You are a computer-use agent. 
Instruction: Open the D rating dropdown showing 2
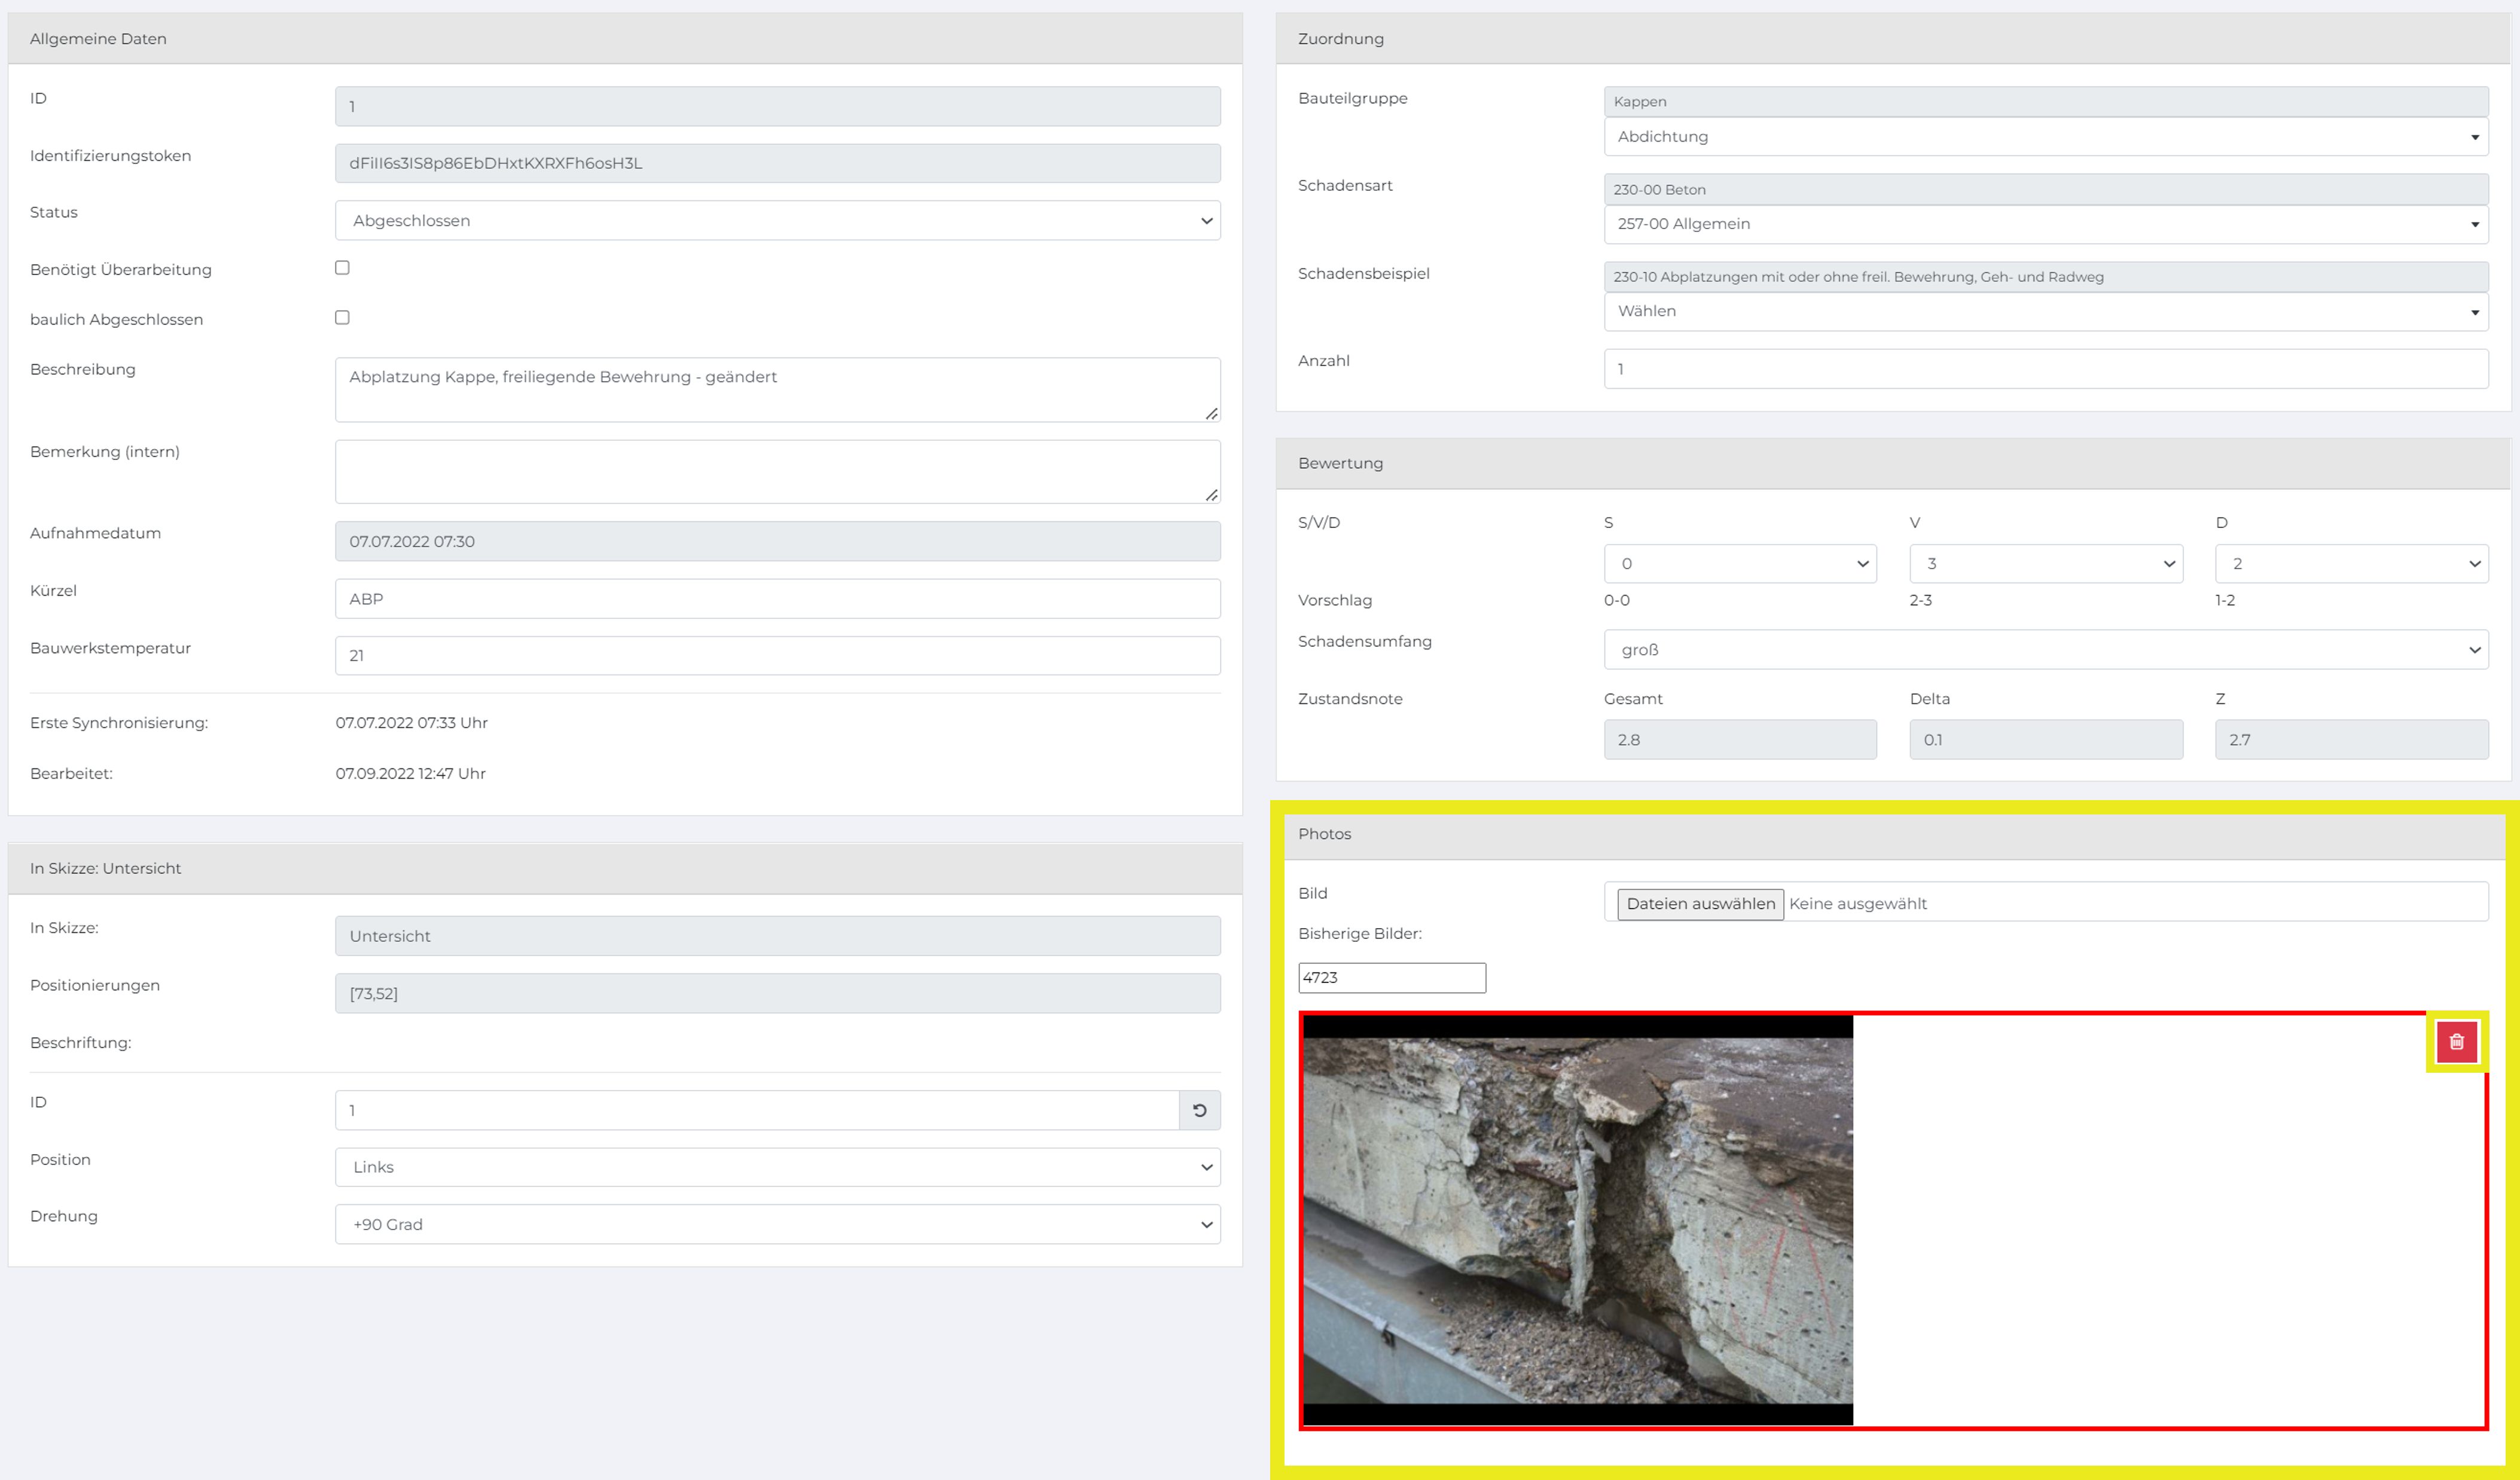(x=2351, y=564)
